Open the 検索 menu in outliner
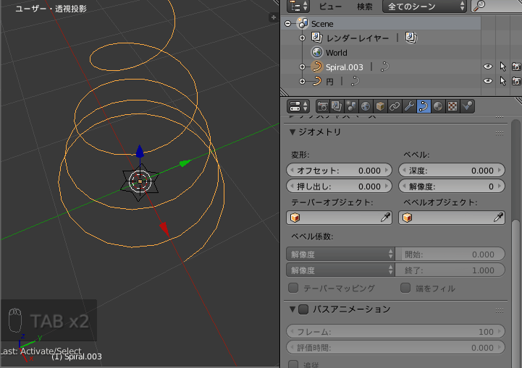 [365, 7]
